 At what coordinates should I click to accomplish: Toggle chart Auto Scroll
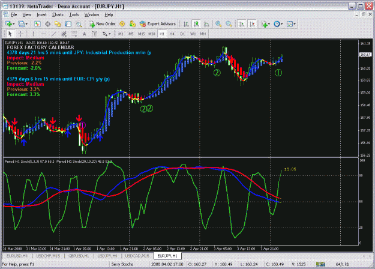point(242,23)
